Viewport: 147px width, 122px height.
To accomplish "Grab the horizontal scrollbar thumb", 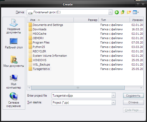I will [x=78, y=88].
